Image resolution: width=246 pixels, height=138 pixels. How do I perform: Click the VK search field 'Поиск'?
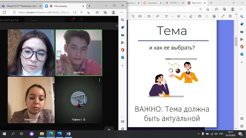[45, 20]
